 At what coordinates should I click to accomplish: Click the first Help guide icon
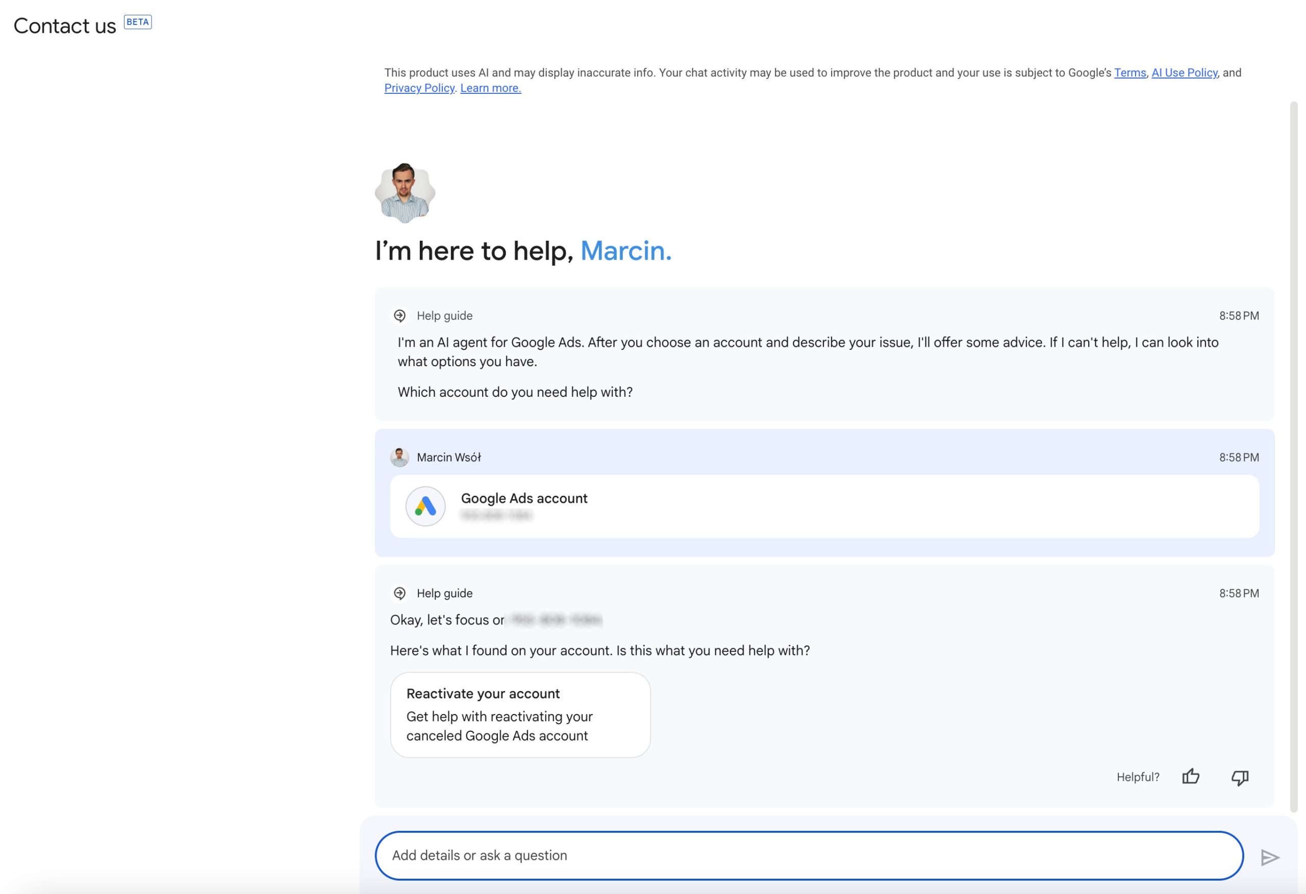point(399,316)
